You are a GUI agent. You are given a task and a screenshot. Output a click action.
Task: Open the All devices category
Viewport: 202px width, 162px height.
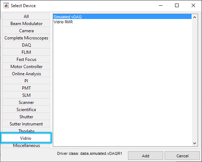(26, 16)
